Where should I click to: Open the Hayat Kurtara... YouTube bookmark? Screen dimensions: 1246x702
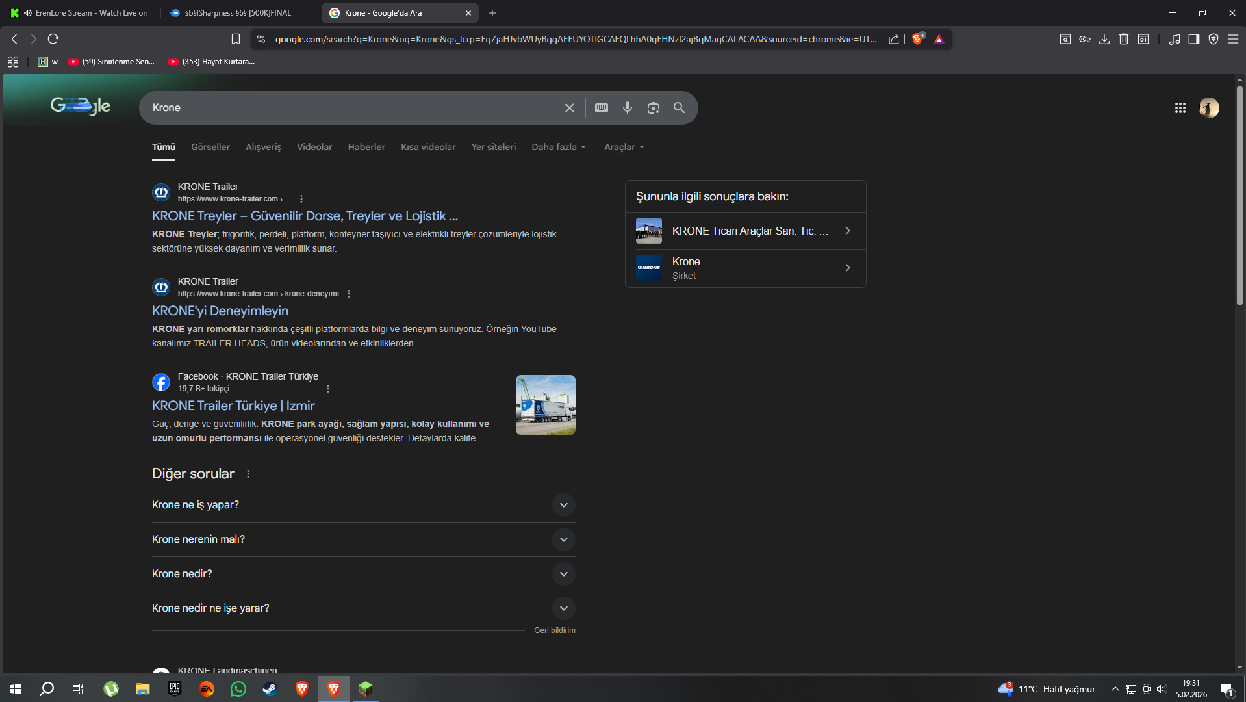tap(212, 62)
